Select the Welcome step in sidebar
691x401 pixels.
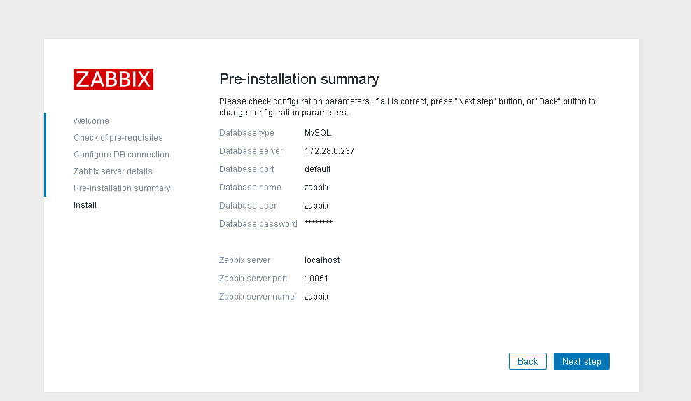coord(91,121)
